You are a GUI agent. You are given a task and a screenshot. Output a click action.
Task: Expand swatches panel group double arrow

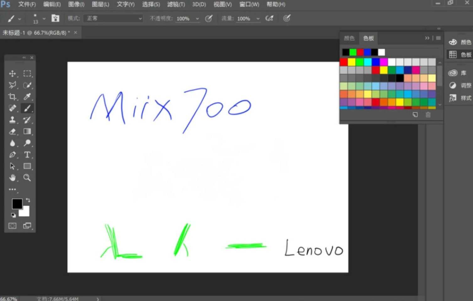pos(427,38)
